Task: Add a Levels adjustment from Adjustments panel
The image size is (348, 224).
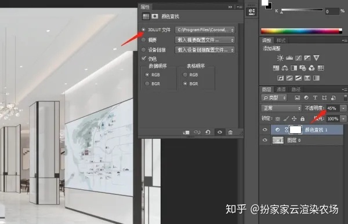Action: click(x=289, y=58)
